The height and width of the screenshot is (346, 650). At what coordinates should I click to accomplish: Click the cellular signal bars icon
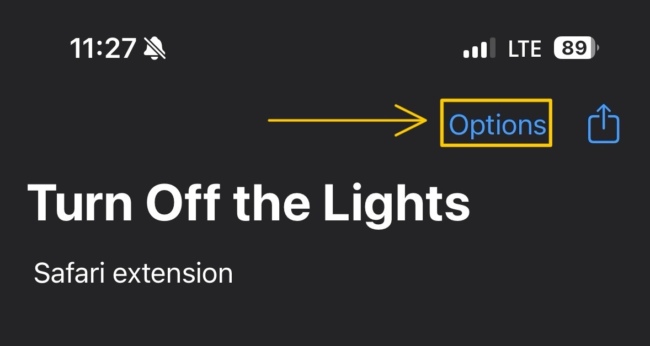tap(479, 47)
